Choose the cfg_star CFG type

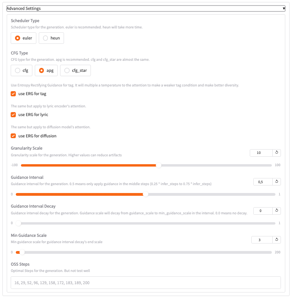[75, 71]
